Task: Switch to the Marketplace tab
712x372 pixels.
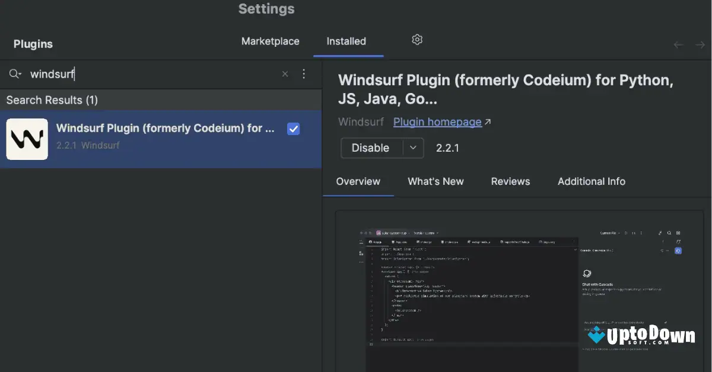Action: [270, 41]
